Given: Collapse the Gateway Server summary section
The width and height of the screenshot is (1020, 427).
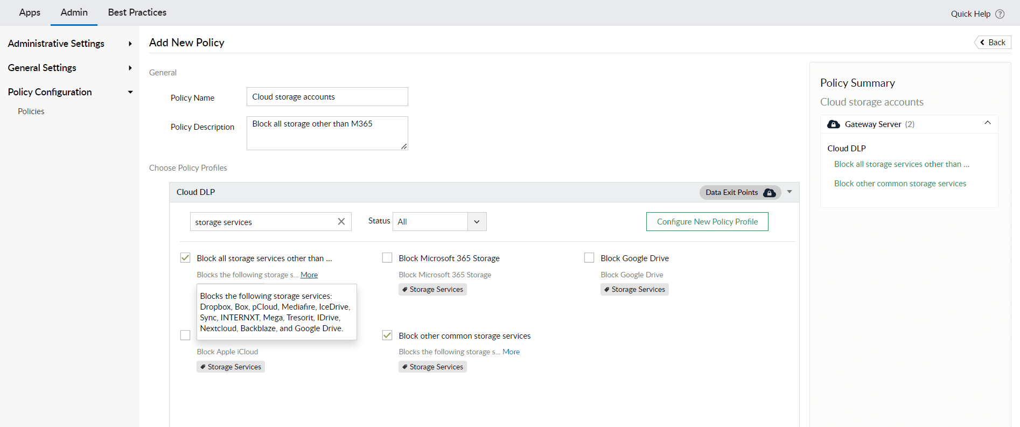Looking at the screenshot, I should click(x=987, y=123).
